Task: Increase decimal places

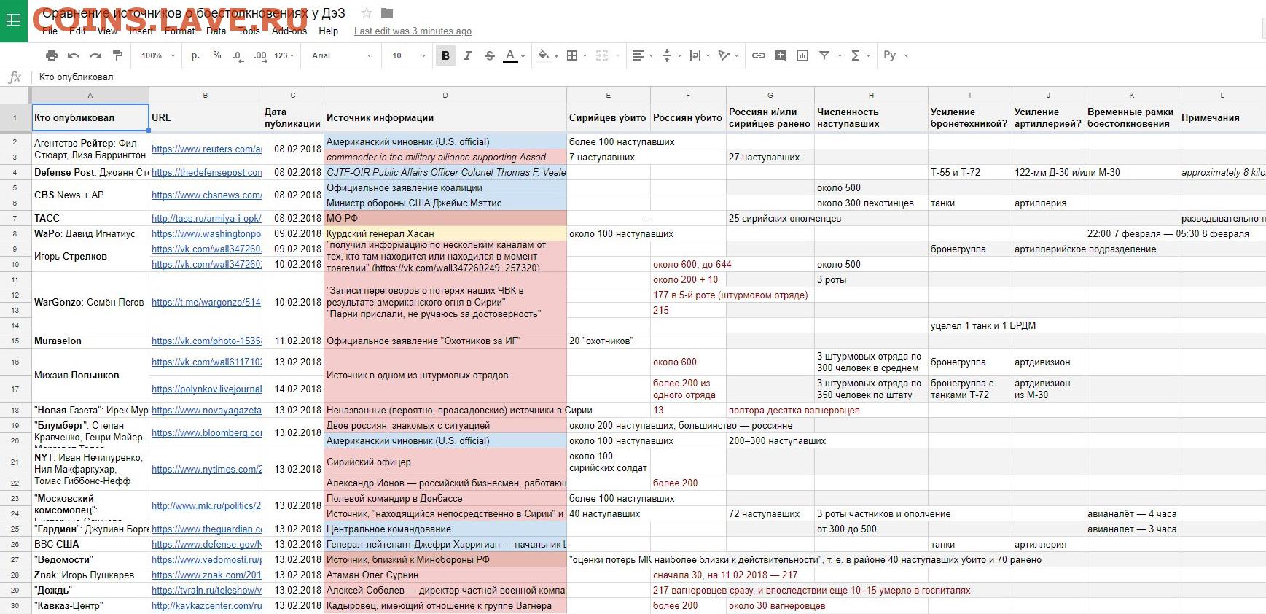Action: 259,55
